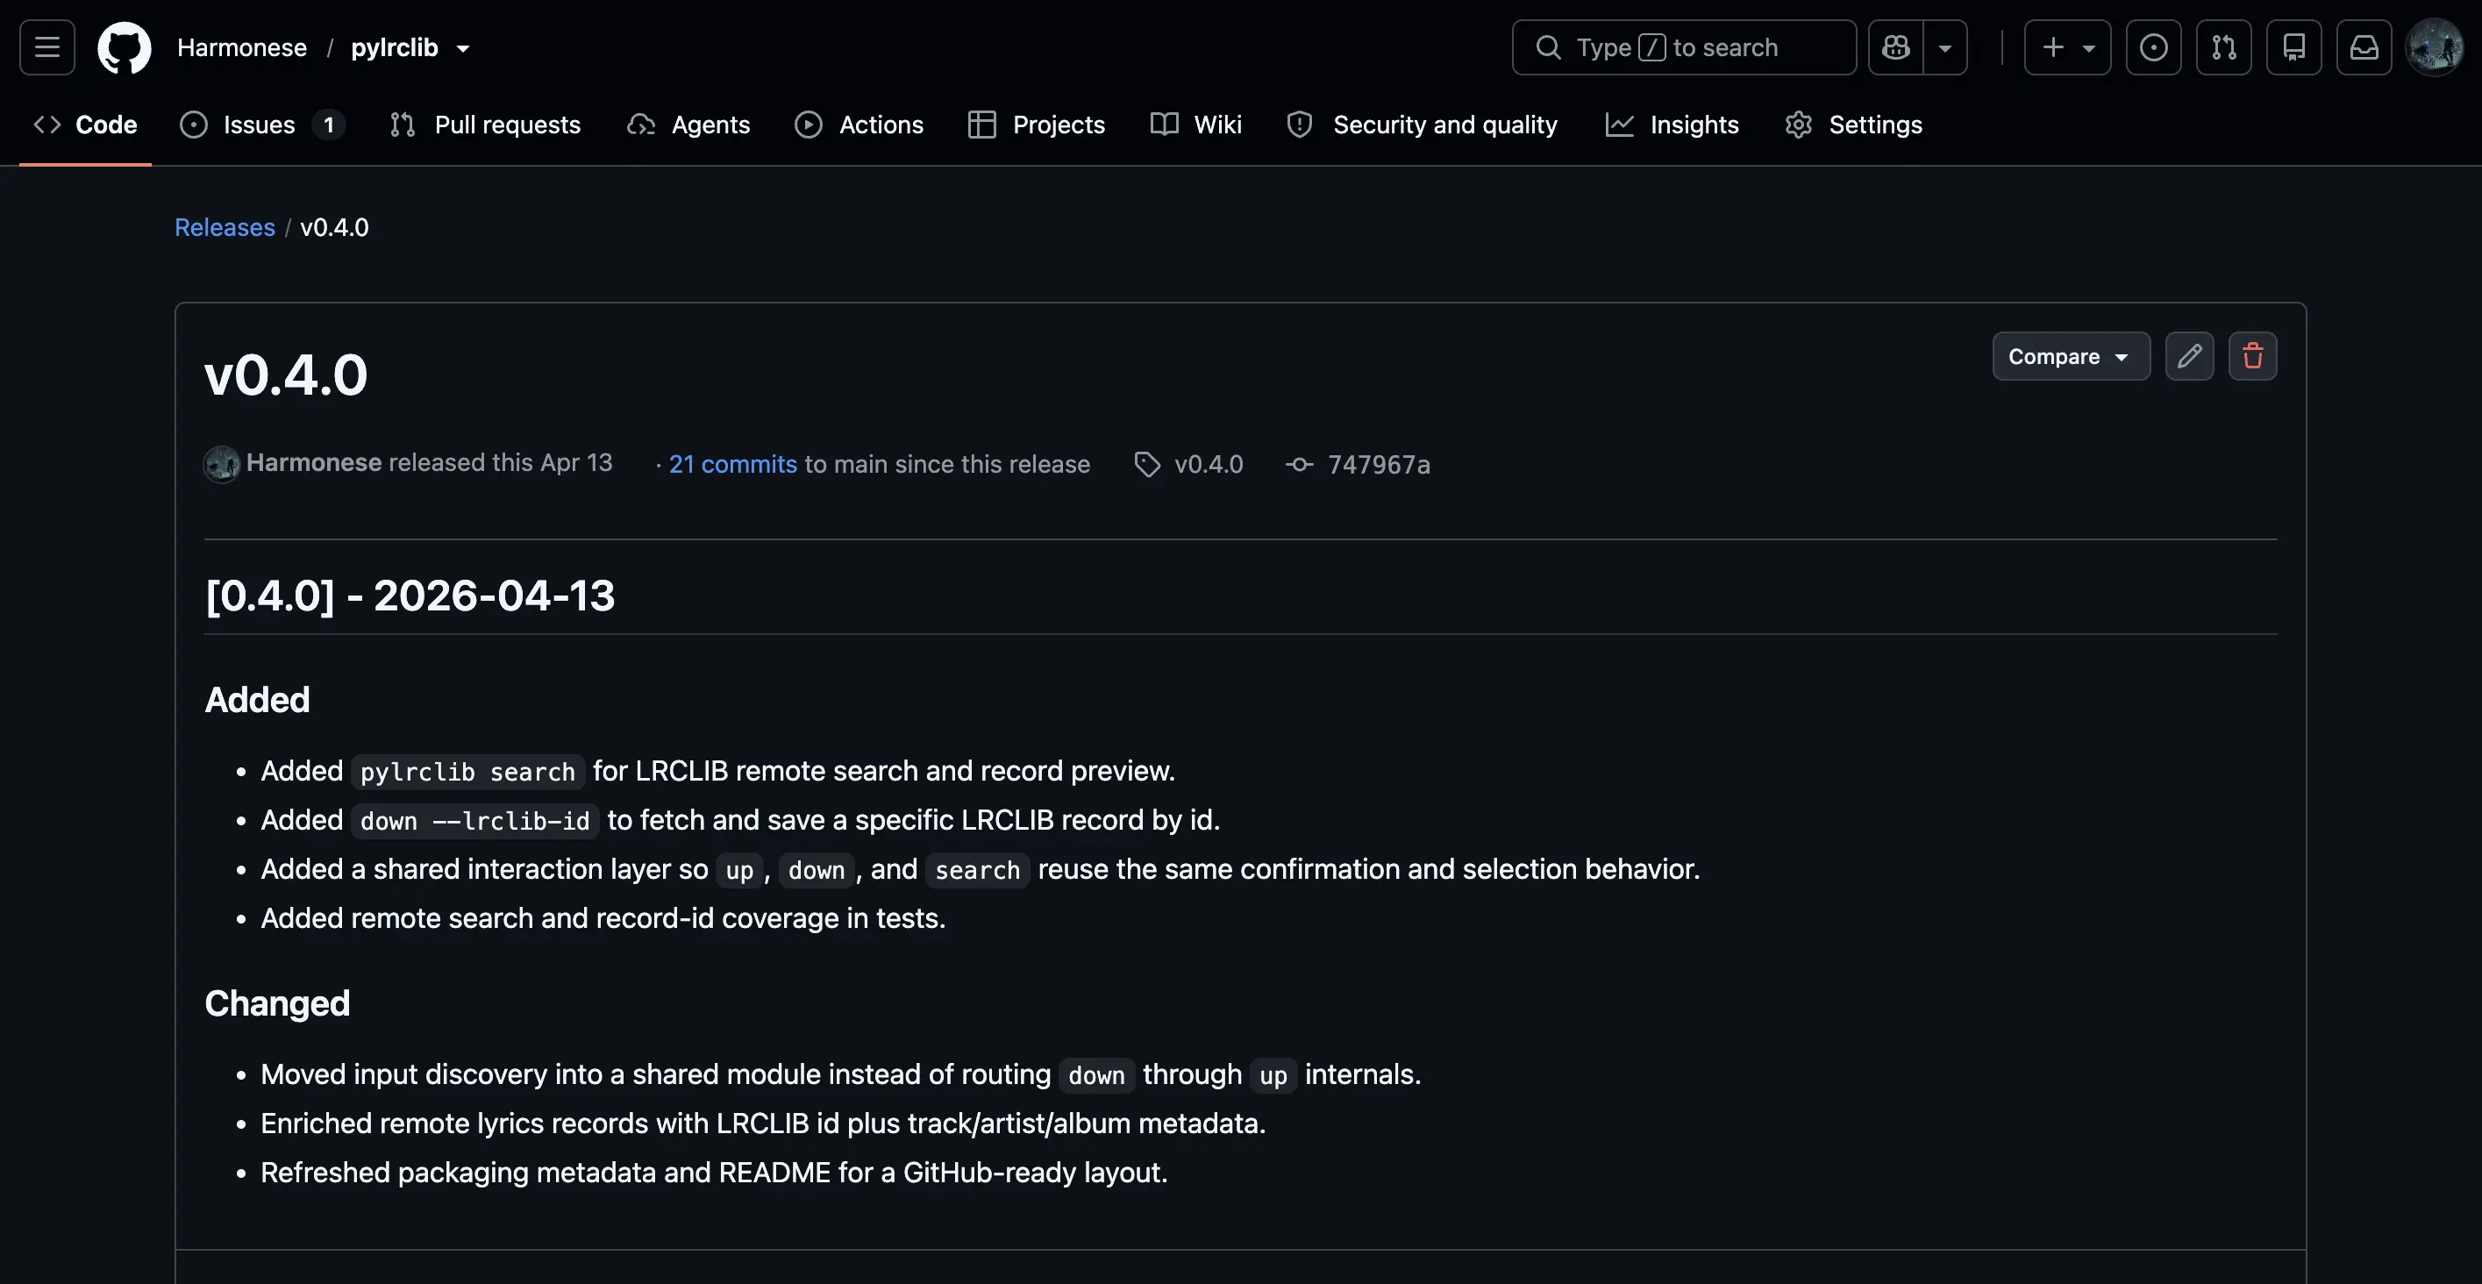Click the 'pylrclib search' code snippet
This screenshot has height=1284, width=2482.
tap(467, 772)
